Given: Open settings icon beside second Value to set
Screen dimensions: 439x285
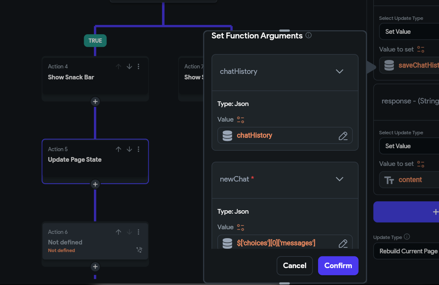Looking at the screenshot, I should (x=420, y=164).
